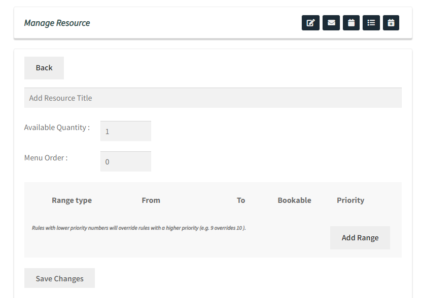Click the From column header

click(x=151, y=200)
